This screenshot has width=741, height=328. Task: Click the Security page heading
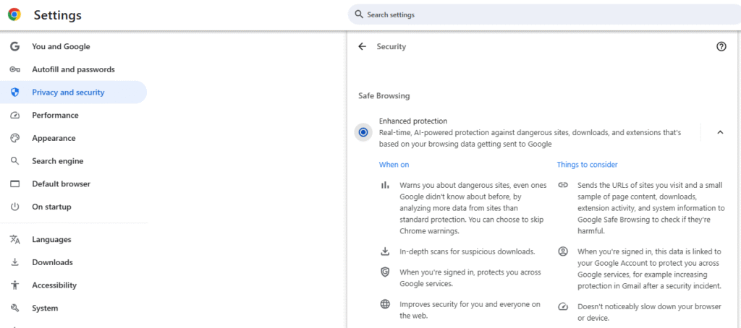391,47
